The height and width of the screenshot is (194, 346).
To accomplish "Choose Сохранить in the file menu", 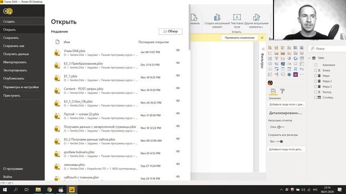I will 22,38.
